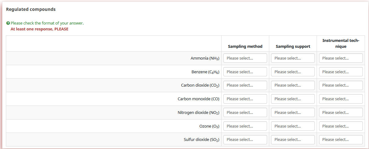This screenshot has height=149, width=369.
Task: Open Carbon dioxide instrumental technique dropdown
Action: [341, 85]
